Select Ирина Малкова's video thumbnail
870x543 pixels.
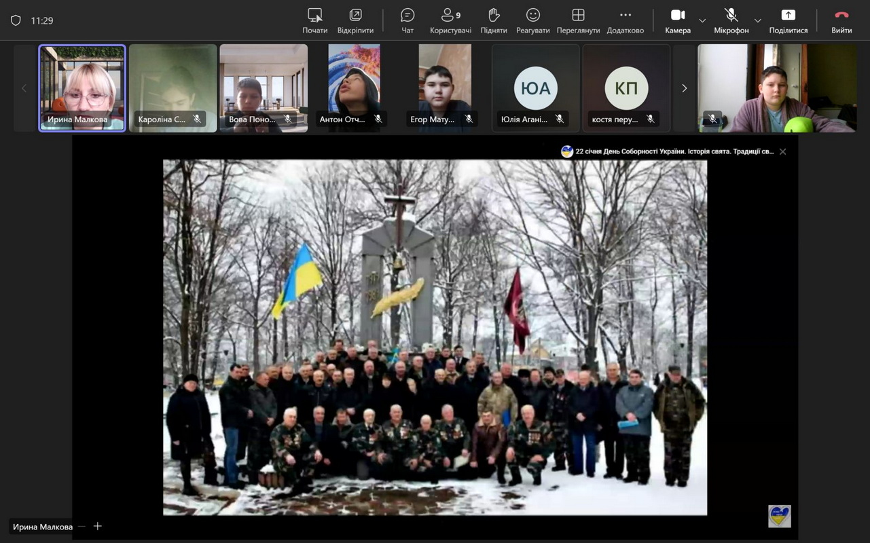[x=82, y=88]
